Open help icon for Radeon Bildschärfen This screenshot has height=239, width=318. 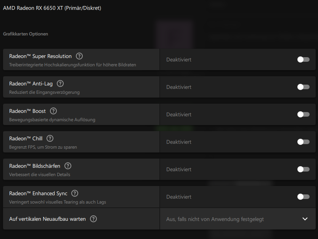(x=68, y=166)
